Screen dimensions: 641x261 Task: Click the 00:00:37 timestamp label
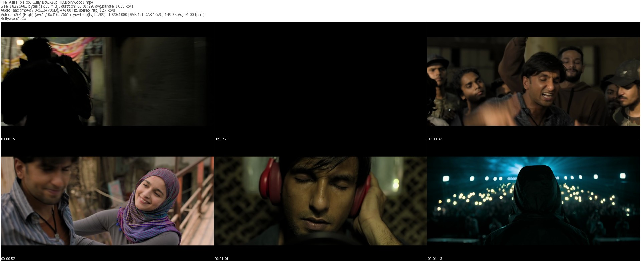(x=435, y=139)
